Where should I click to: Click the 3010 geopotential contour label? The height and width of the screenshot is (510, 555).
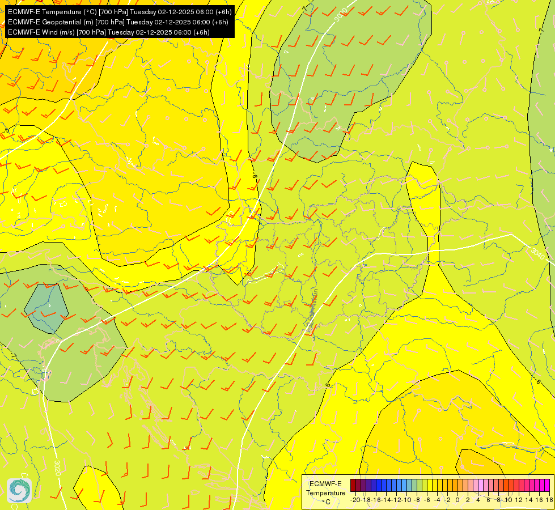341,15
